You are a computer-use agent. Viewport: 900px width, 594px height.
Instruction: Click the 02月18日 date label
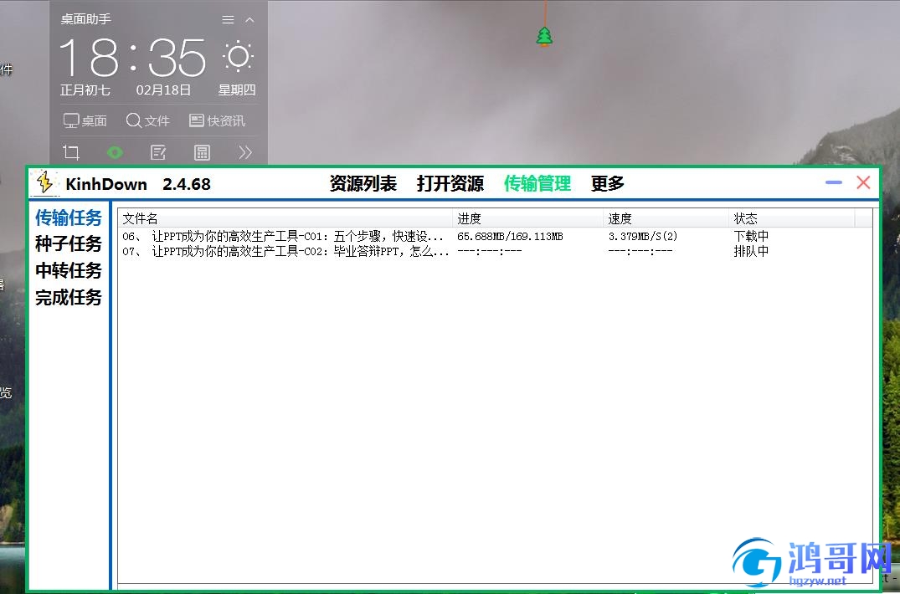pos(163,90)
